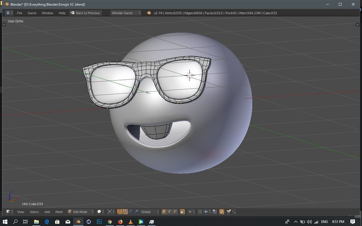
Task: Click the volume icon in system tray
Action: point(309,222)
